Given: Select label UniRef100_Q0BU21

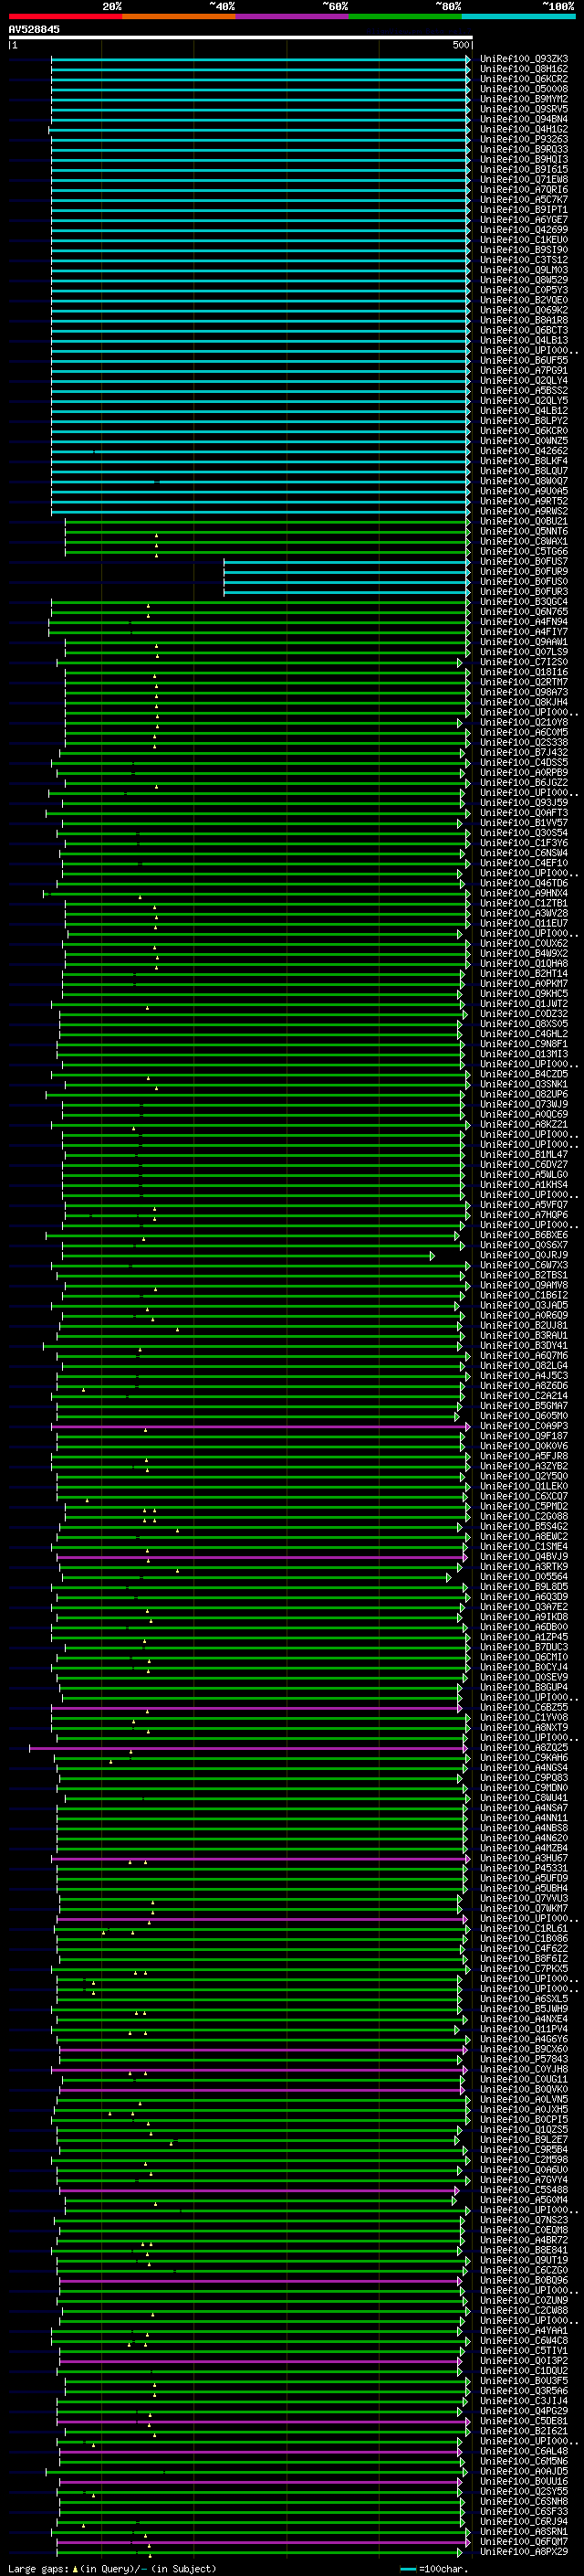Looking at the screenshot, I should (524, 521).
